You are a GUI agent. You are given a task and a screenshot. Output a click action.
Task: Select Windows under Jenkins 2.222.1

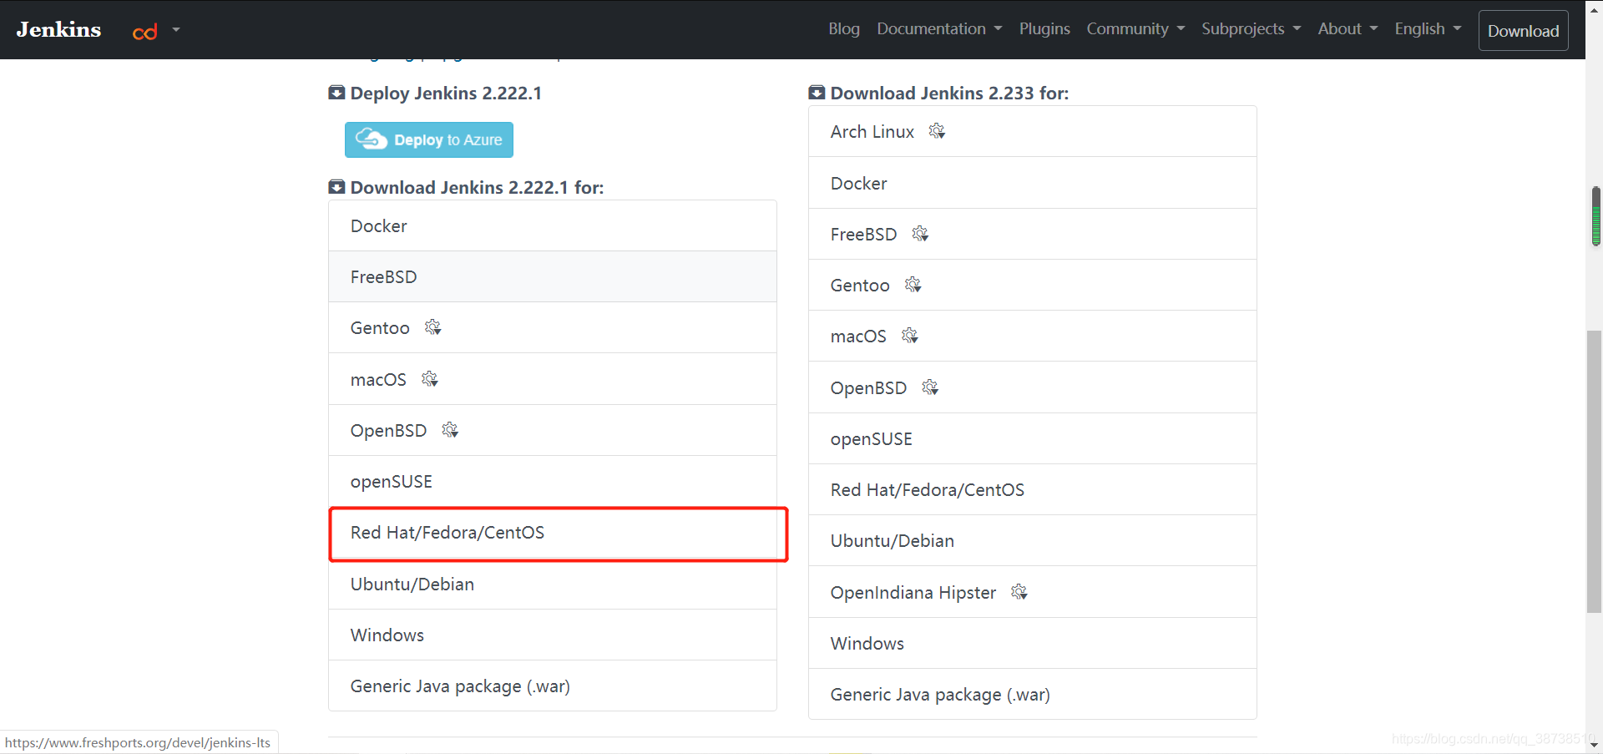click(553, 635)
